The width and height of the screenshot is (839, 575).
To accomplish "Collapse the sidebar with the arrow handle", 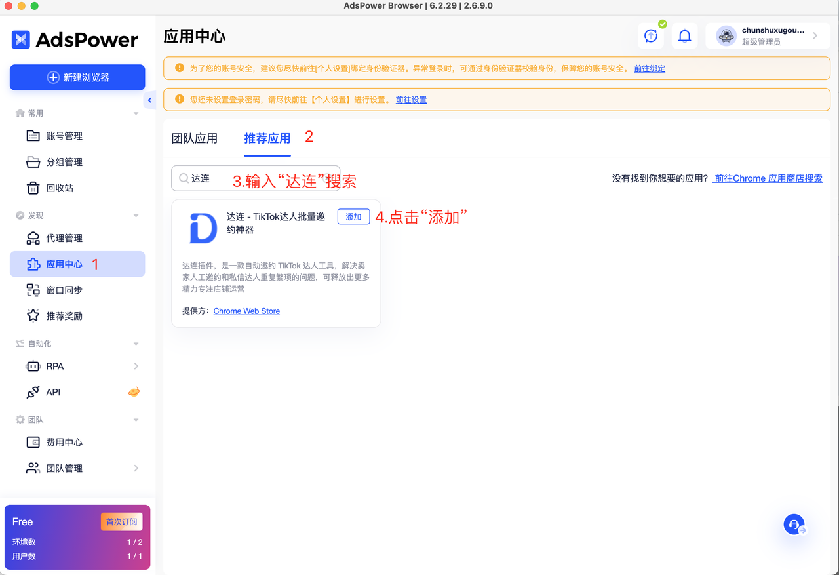I will [x=149, y=100].
